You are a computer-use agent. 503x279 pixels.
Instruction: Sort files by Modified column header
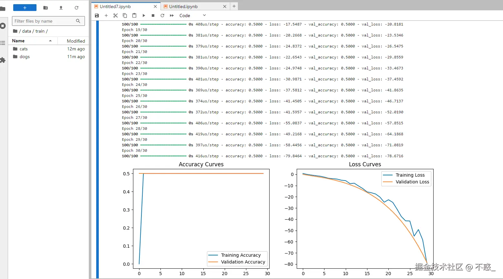pos(73,41)
